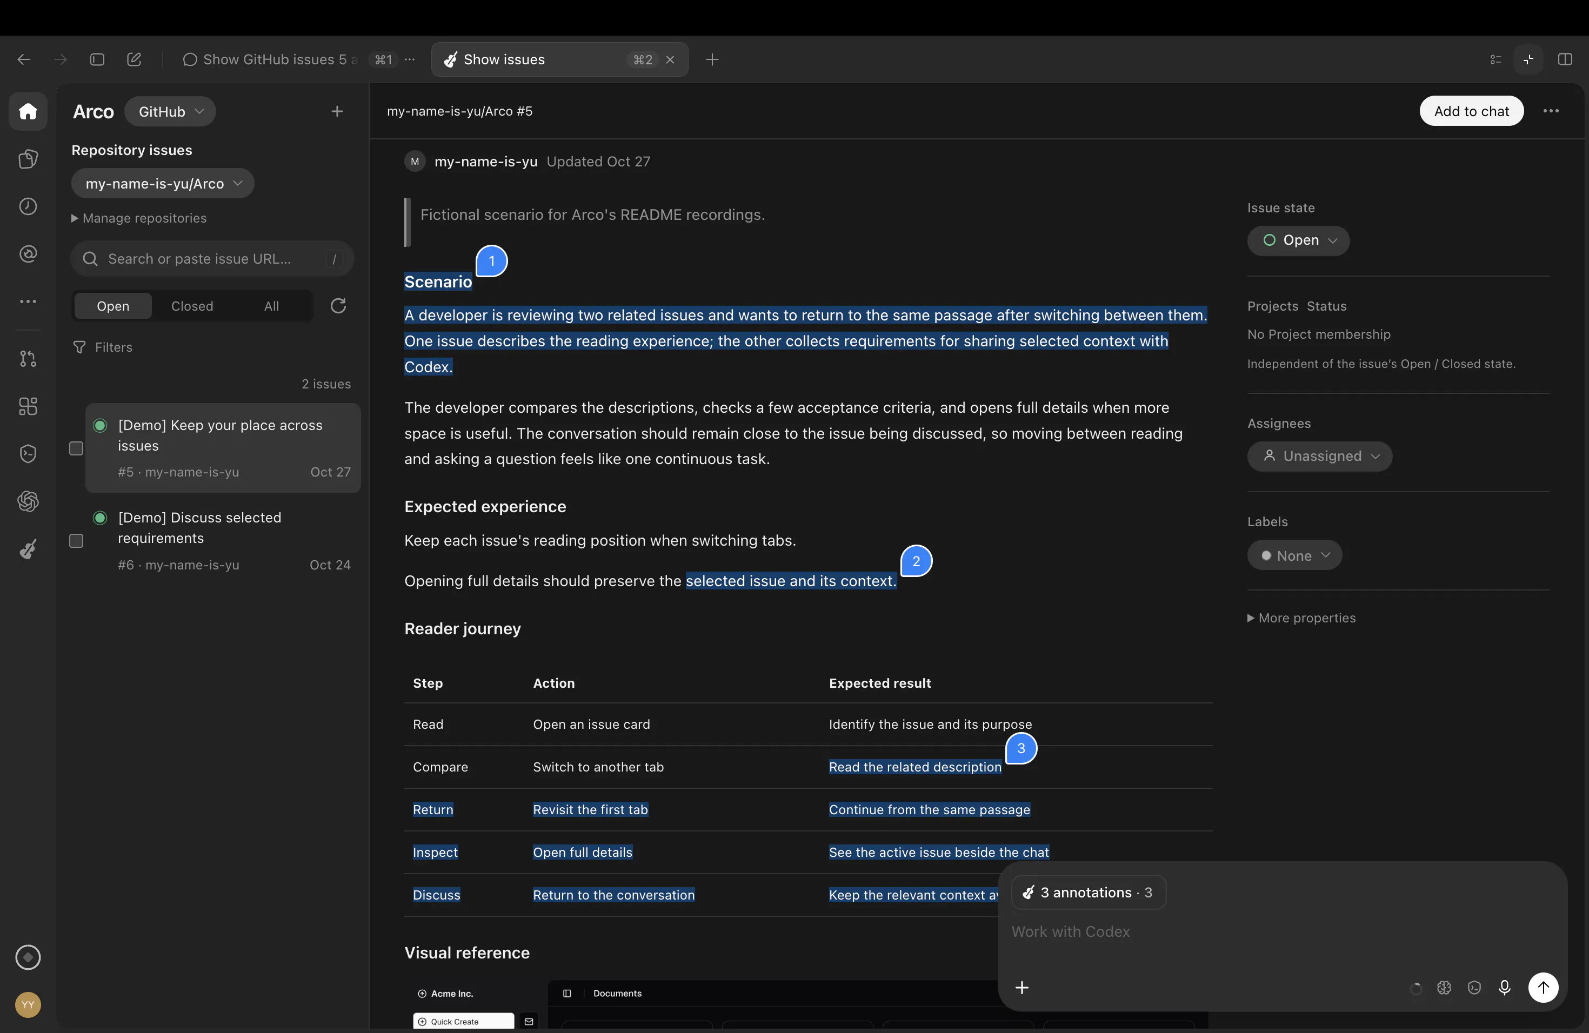Expand More properties

tap(1301, 618)
